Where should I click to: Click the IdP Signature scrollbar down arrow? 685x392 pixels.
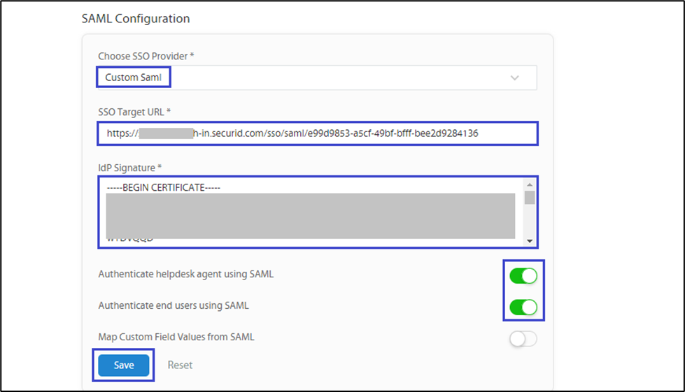530,241
